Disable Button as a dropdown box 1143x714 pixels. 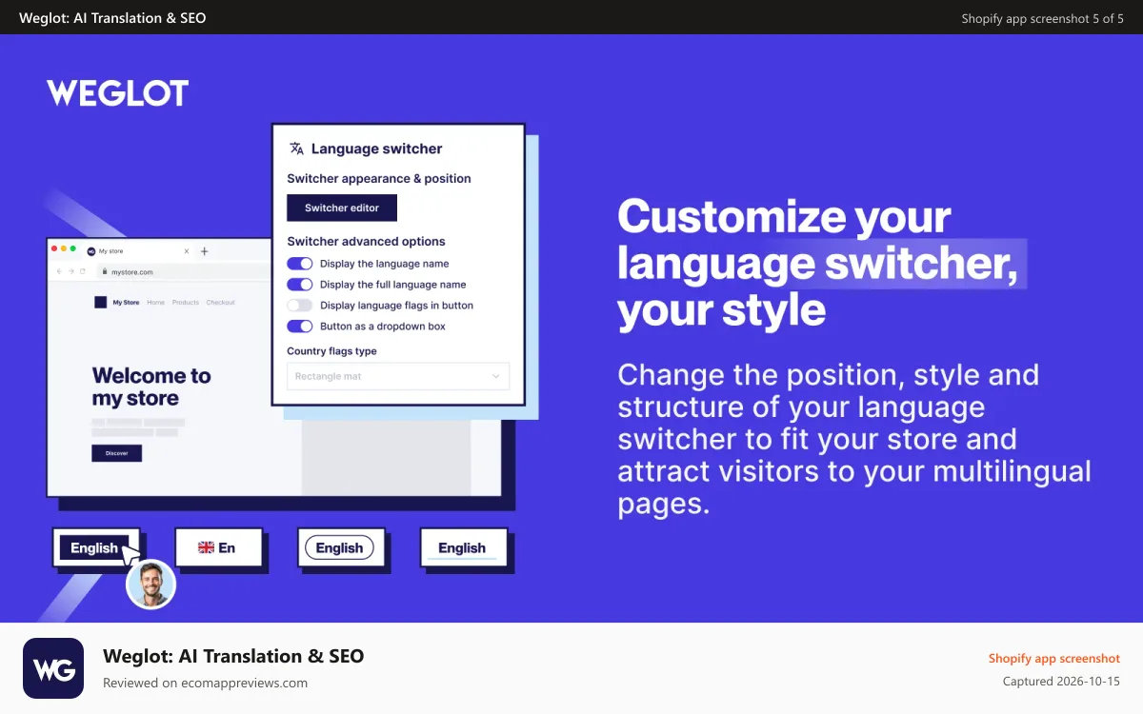[300, 327]
